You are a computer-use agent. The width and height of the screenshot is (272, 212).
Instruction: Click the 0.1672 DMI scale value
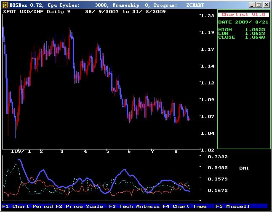[218, 191]
